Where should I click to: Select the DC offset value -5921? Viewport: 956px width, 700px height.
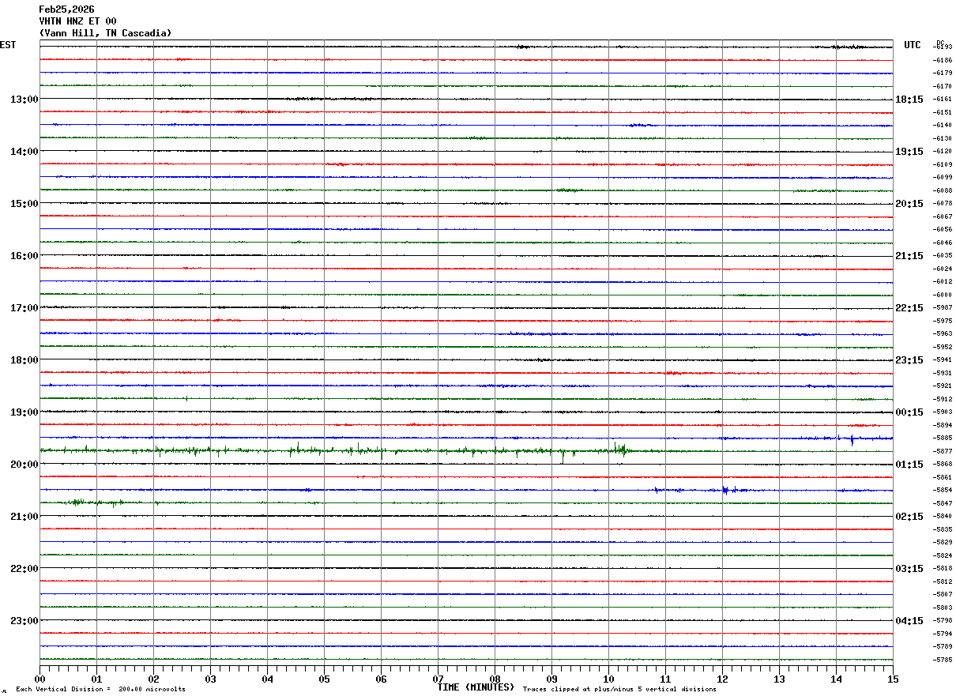[943, 386]
